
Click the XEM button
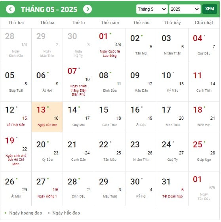click(x=210, y=9)
